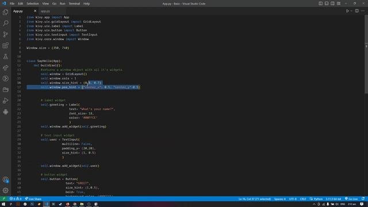This screenshot has width=368, height=207.
Task: Close the App.py editor tab
Action: point(35,11)
